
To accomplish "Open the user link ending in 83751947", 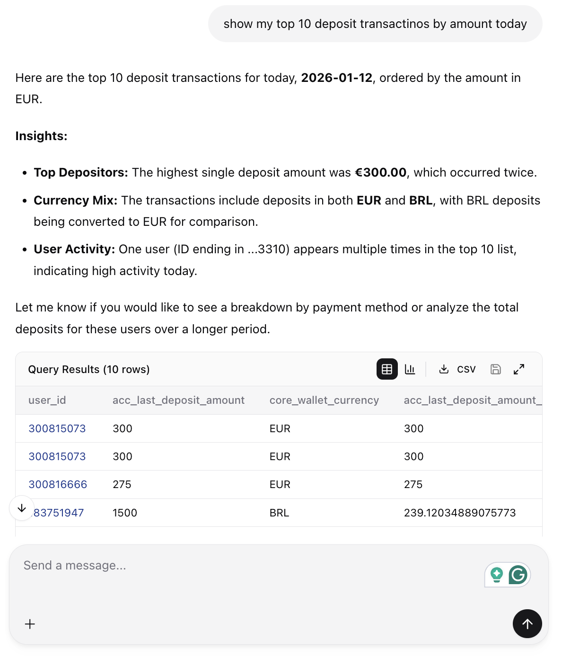I will click(59, 513).
